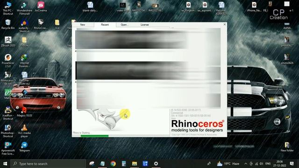Image resolution: width=299 pixels, height=168 pixels.
Task: Launch Apowersoft Free Screen recorder icon
Action: pos(8,148)
